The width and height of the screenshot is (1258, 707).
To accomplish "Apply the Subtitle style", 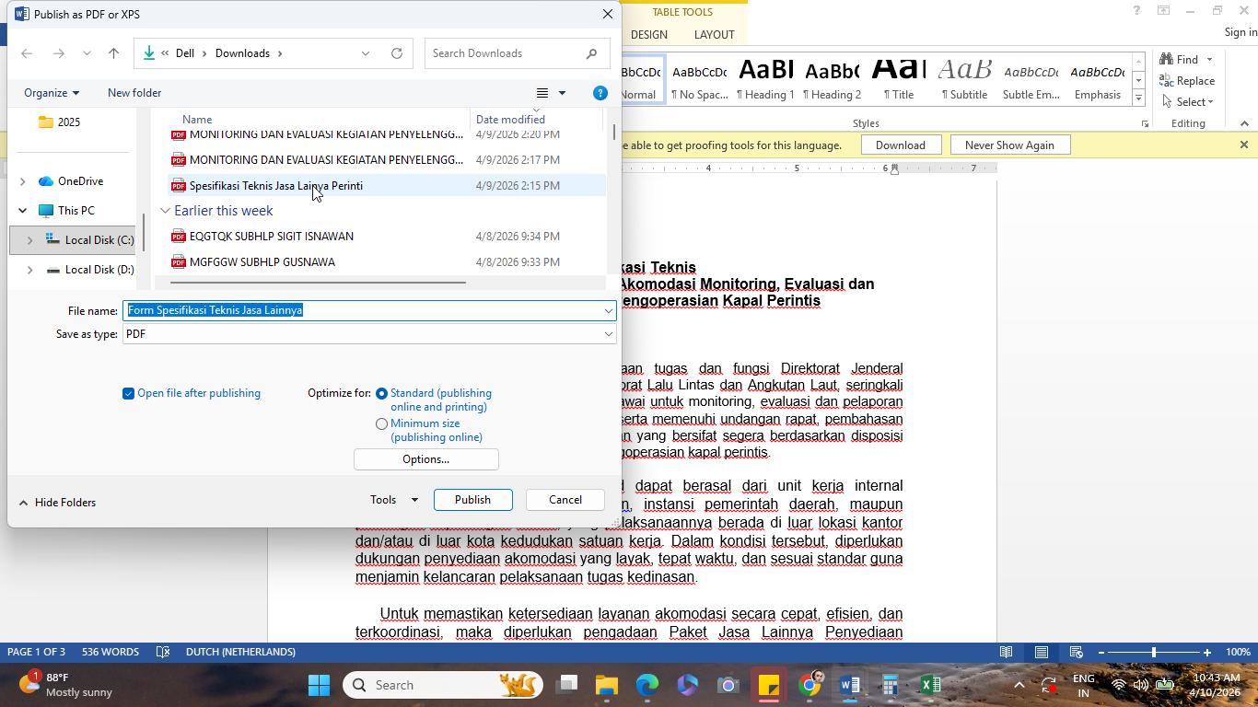I will pyautogui.click(x=964, y=80).
